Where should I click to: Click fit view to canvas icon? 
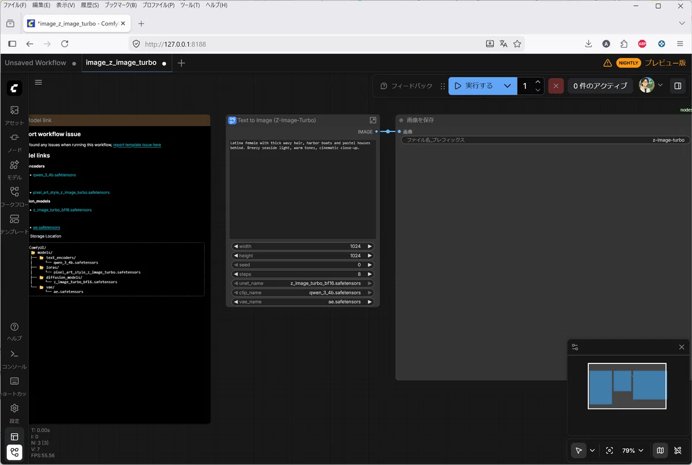click(x=610, y=451)
